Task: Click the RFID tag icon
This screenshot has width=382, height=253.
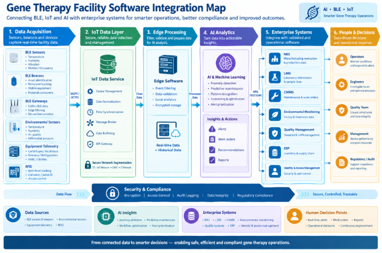Action: 14,172
